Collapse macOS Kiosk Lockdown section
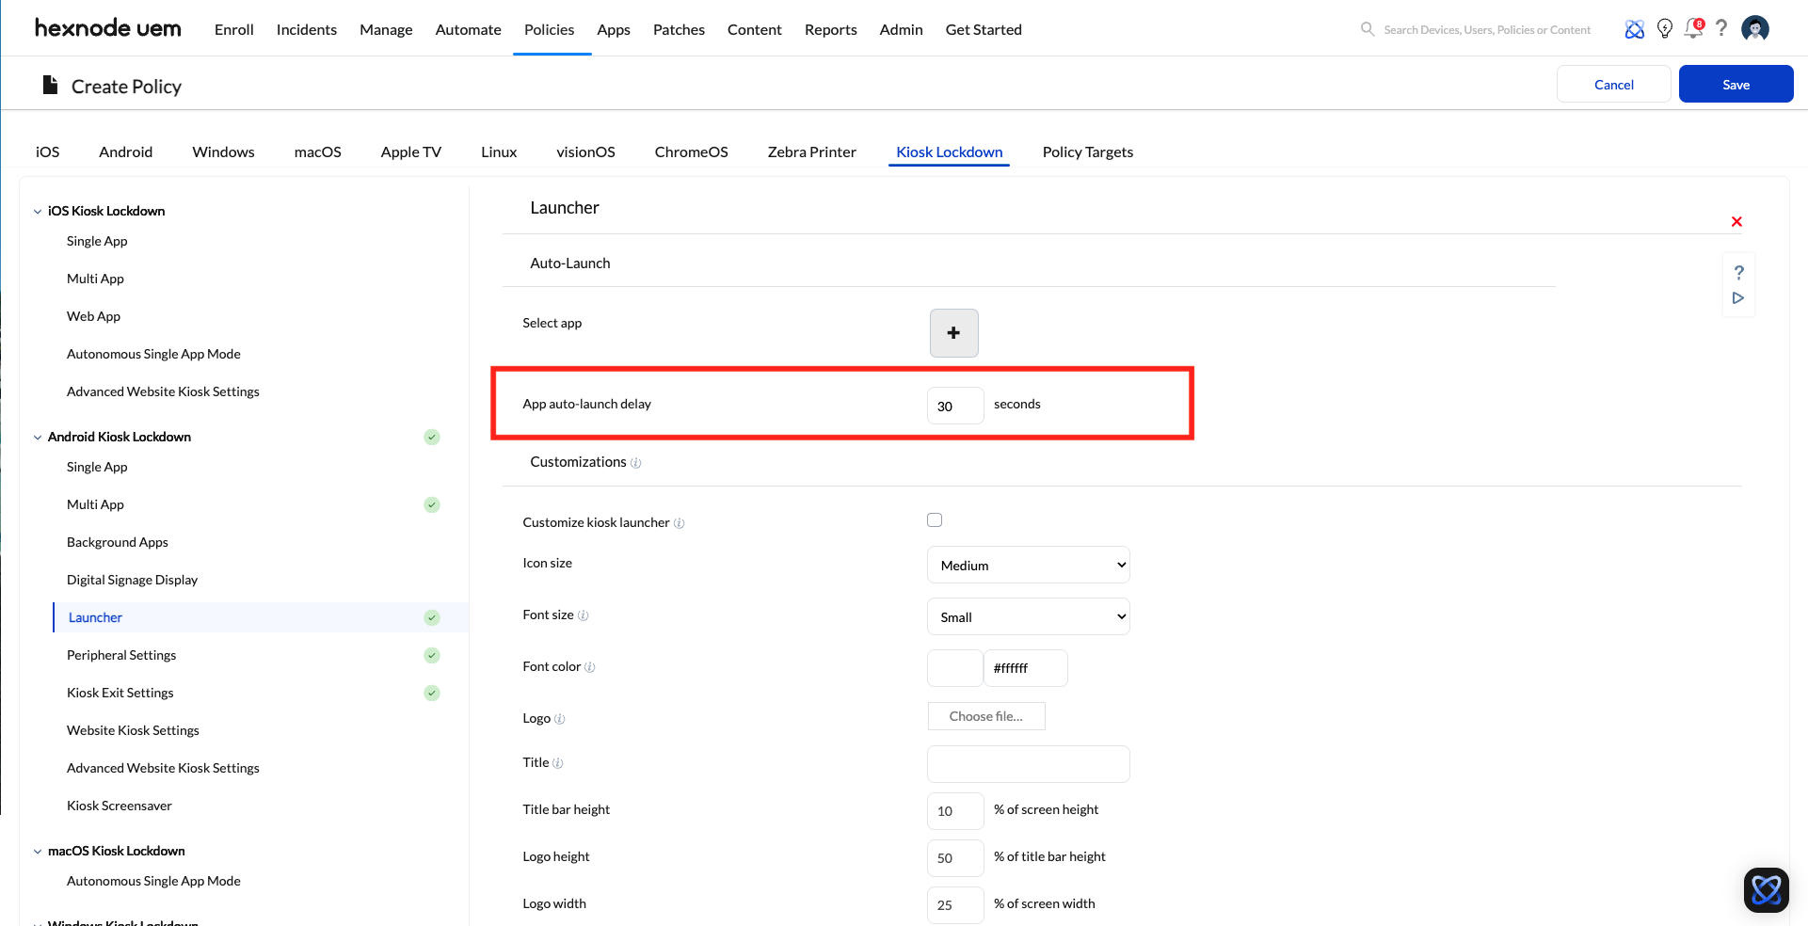1808x926 pixels. [x=38, y=852]
